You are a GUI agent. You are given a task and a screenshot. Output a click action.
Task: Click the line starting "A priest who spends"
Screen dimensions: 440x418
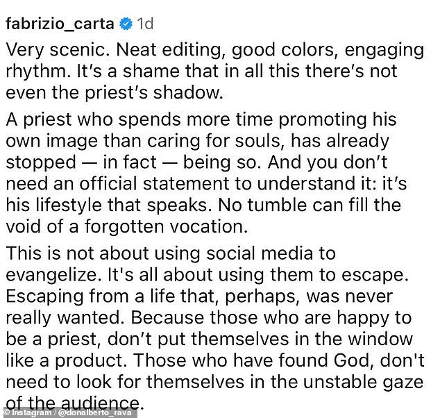pyautogui.click(x=201, y=120)
